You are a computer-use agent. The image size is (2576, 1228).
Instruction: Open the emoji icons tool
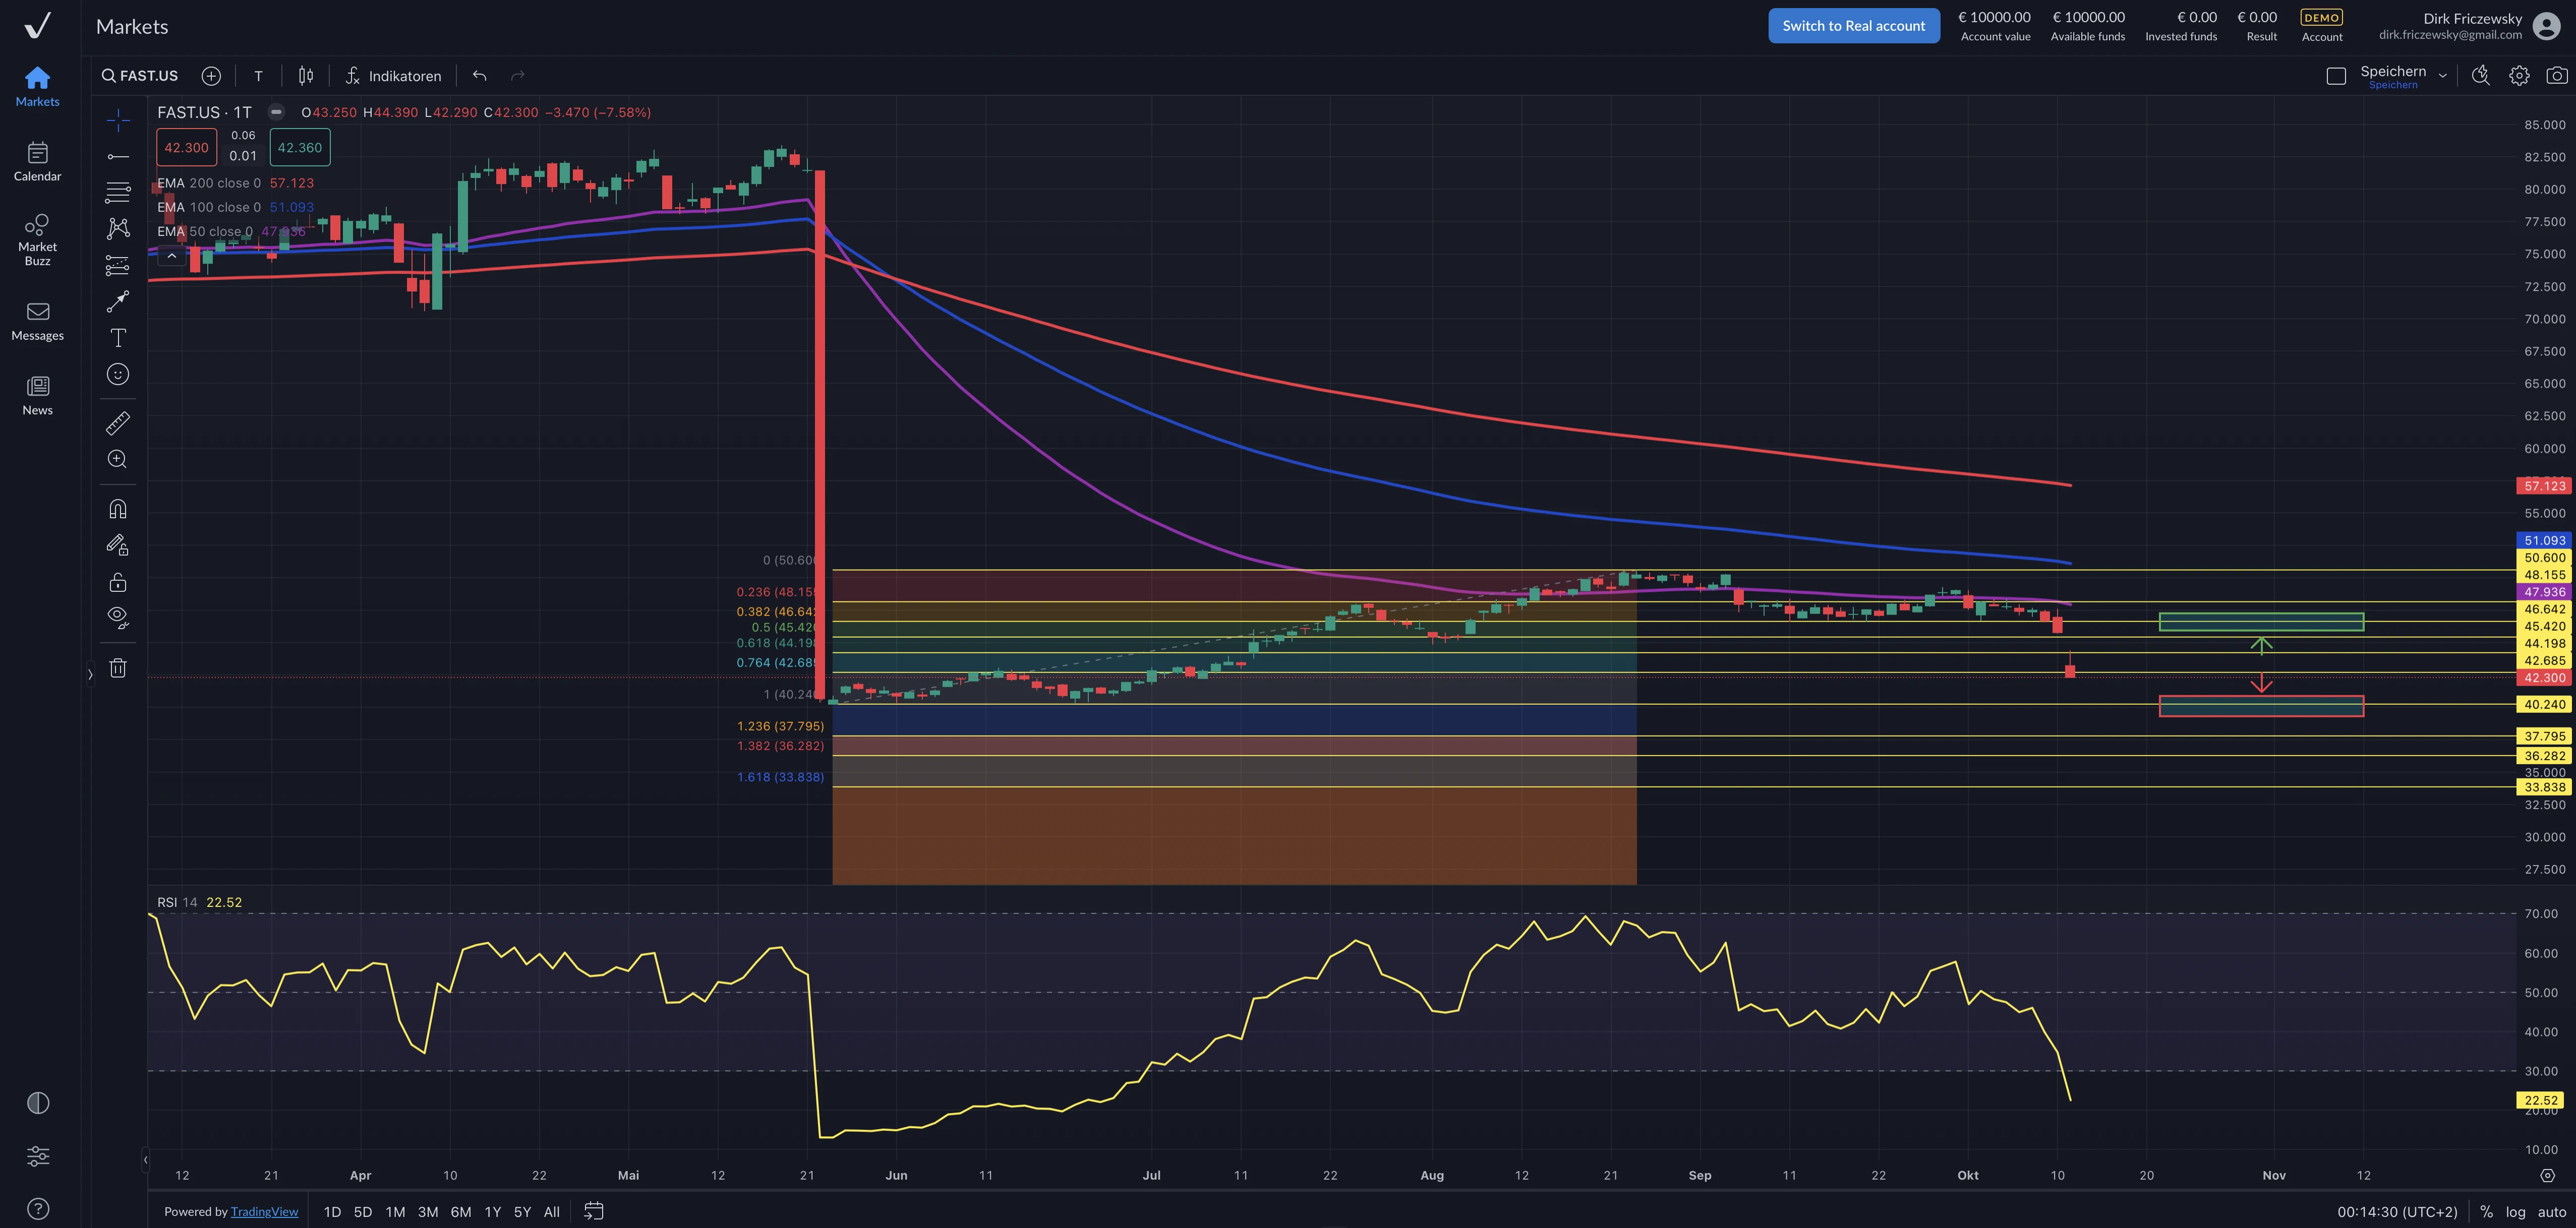point(117,374)
